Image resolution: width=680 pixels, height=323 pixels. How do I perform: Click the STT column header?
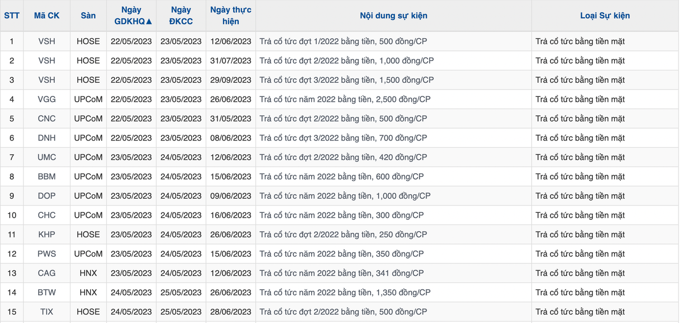pyautogui.click(x=12, y=16)
